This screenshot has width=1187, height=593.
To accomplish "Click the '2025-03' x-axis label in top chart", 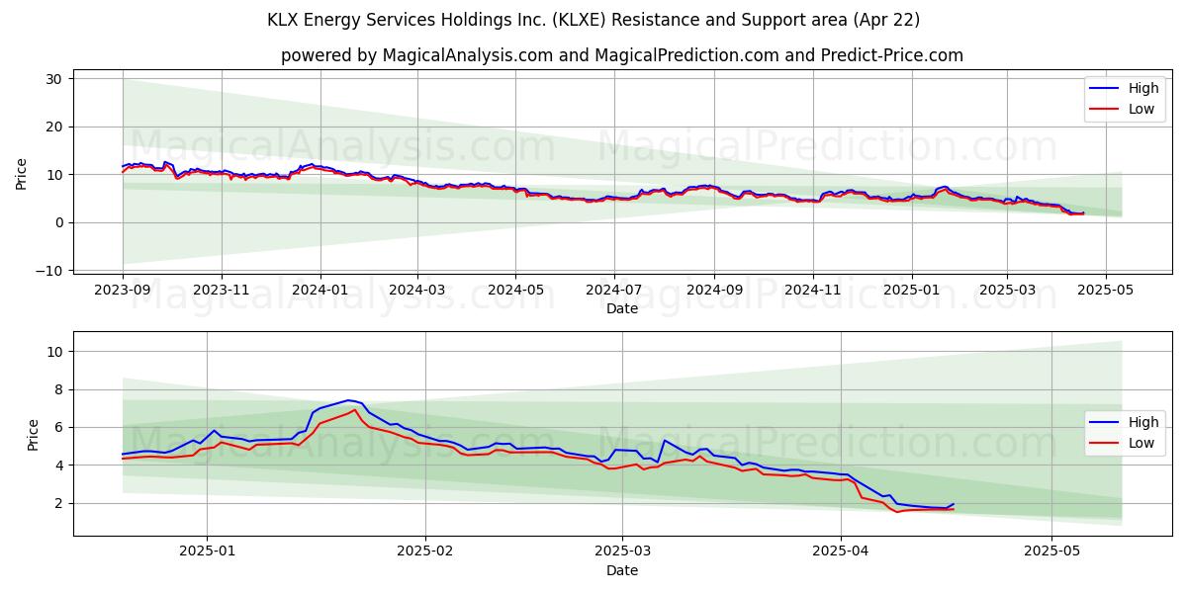I will [1006, 292].
